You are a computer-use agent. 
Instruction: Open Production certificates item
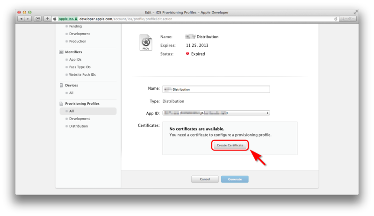click(x=78, y=41)
